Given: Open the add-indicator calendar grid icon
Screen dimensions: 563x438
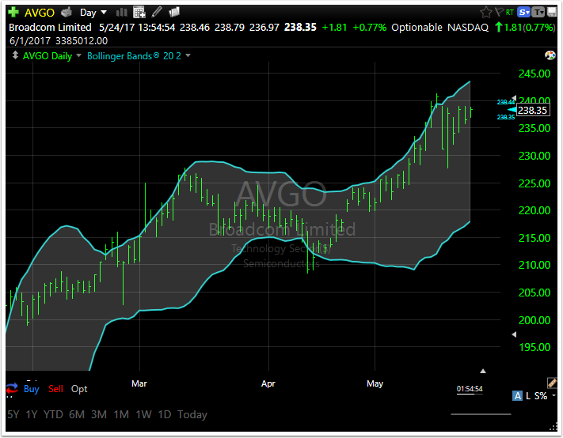Looking at the screenshot, I should (x=139, y=12).
